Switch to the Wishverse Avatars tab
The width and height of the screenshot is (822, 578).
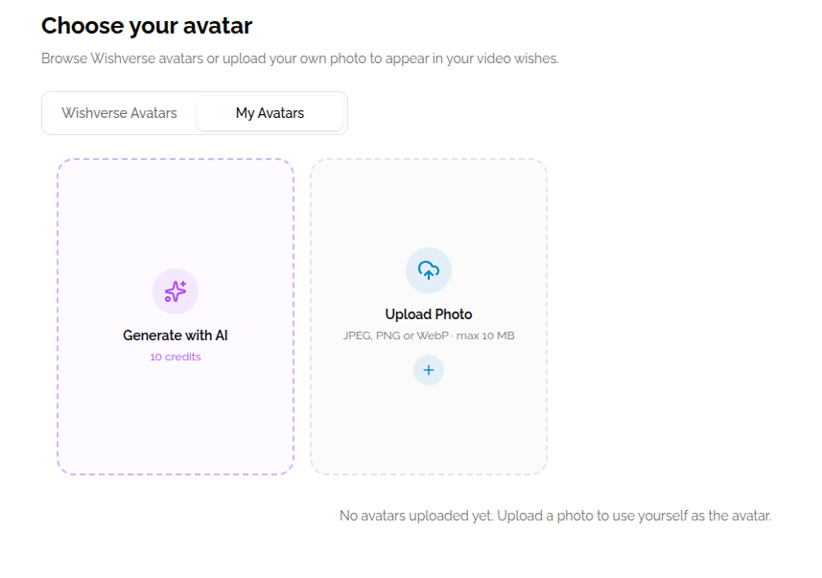pos(117,112)
